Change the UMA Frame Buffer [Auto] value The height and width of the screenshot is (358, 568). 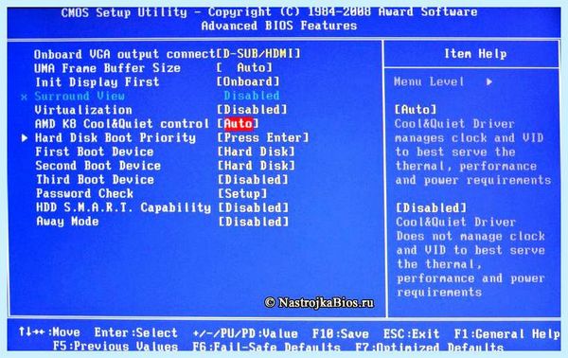pos(244,67)
